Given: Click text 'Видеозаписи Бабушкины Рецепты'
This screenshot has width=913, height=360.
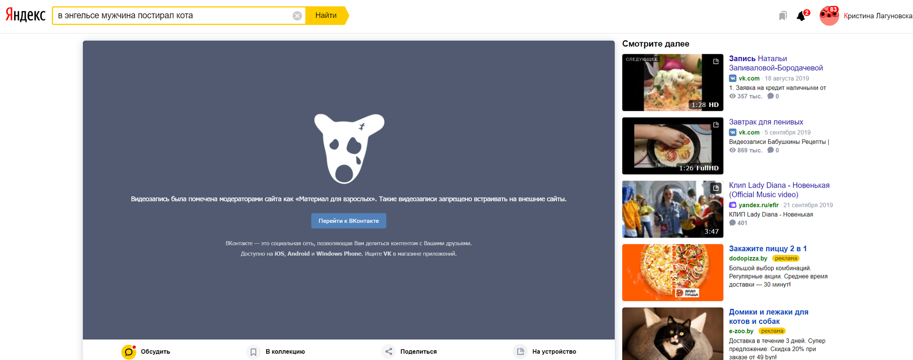Looking at the screenshot, I should [x=777, y=142].
